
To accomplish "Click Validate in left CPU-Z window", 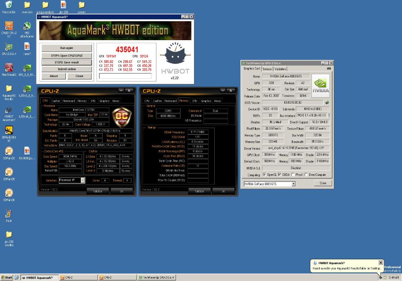I will coord(97,191).
